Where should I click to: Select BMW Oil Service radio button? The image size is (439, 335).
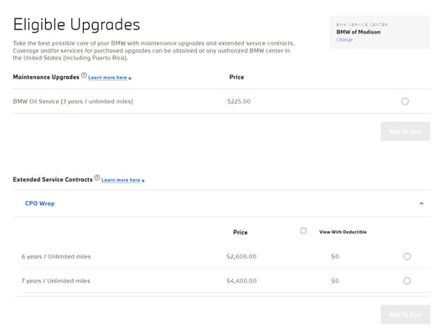405,101
